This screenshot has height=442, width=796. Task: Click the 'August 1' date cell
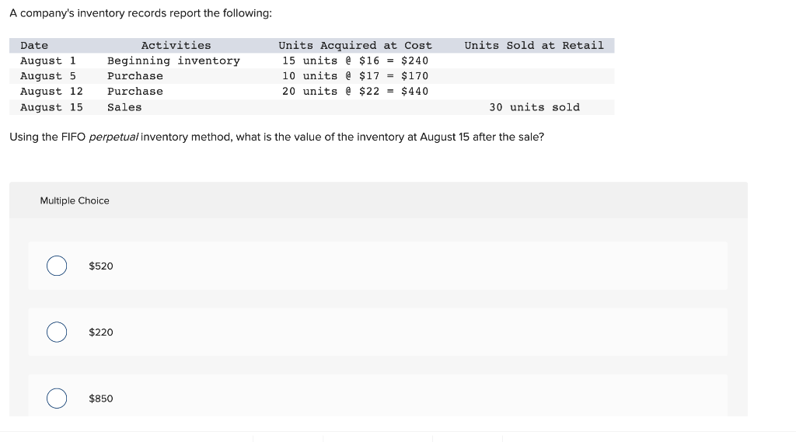pyautogui.click(x=48, y=61)
